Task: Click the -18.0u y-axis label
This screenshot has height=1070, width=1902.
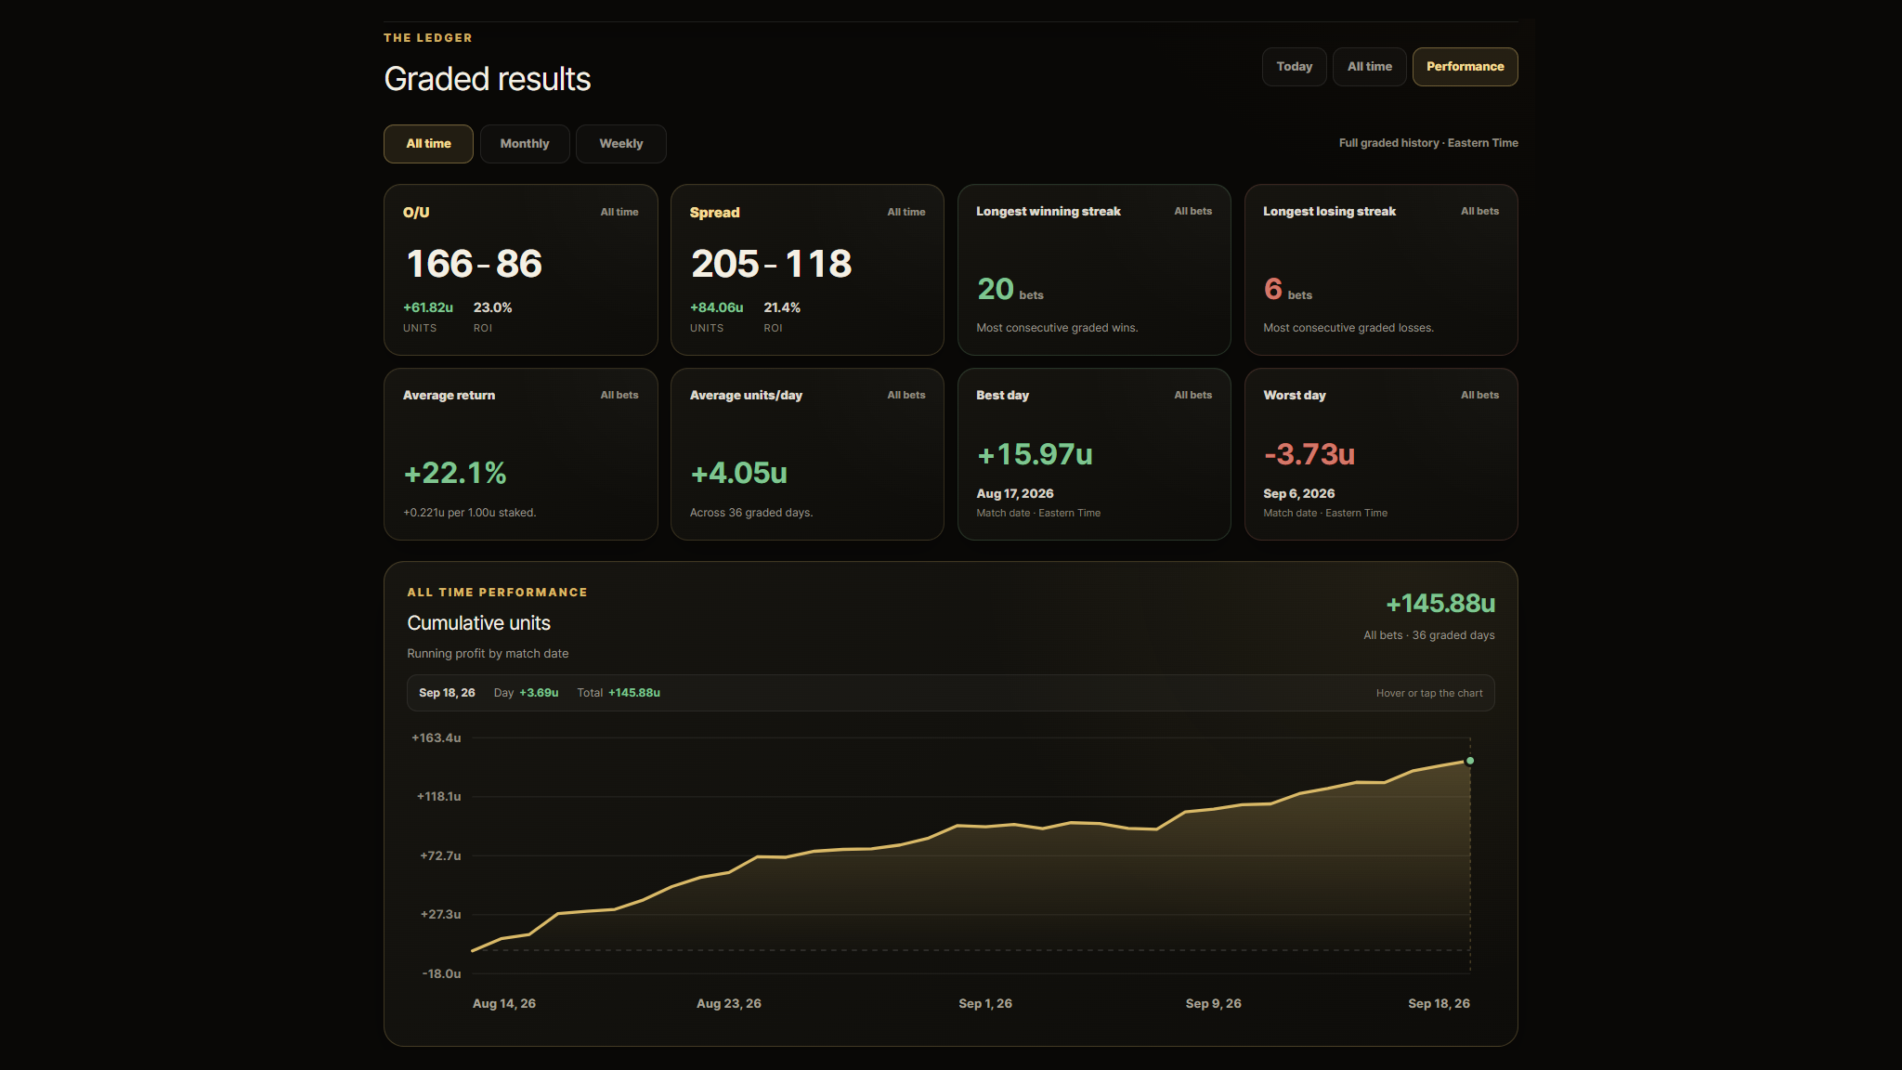Action: [442, 974]
